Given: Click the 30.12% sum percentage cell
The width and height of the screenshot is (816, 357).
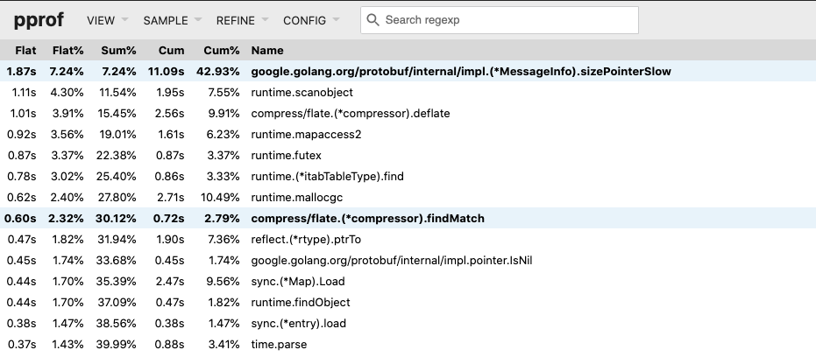Looking at the screenshot, I should pyautogui.click(x=116, y=218).
